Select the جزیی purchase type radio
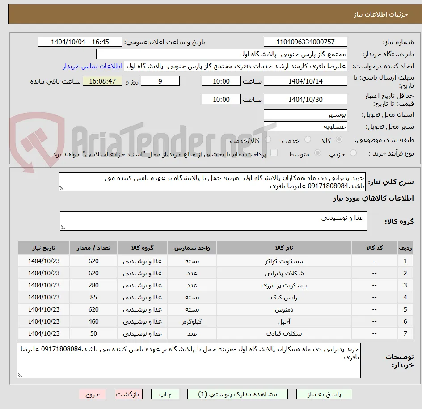Screen dimensions: 422x409 pos(353,153)
